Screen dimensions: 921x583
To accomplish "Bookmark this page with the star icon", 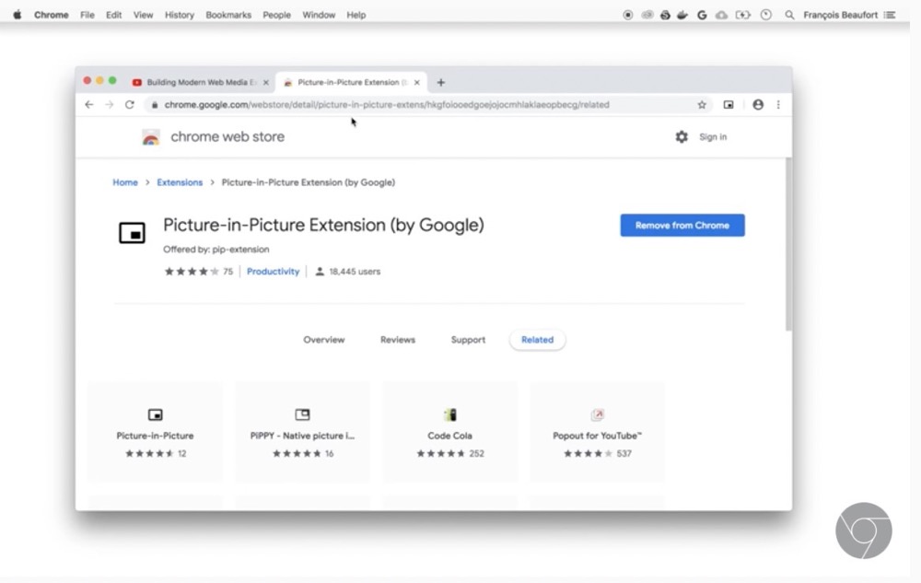I will click(702, 105).
